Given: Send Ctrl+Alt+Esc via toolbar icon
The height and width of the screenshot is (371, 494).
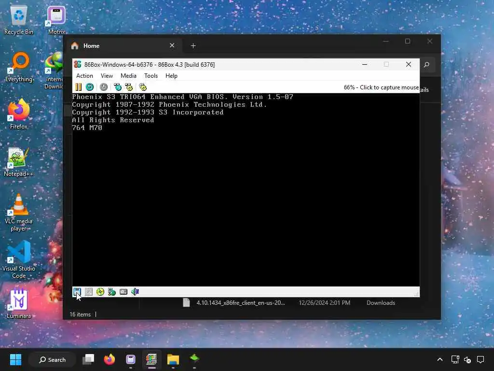Looking at the screenshot, I should (129, 87).
